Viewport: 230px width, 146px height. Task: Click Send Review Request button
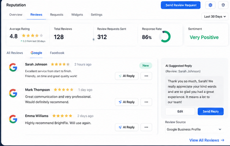pos(181,5)
